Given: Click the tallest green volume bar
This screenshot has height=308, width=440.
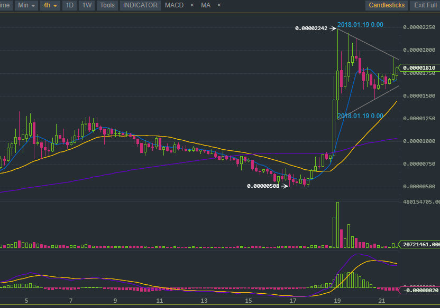Looking at the screenshot, I should point(337,225).
